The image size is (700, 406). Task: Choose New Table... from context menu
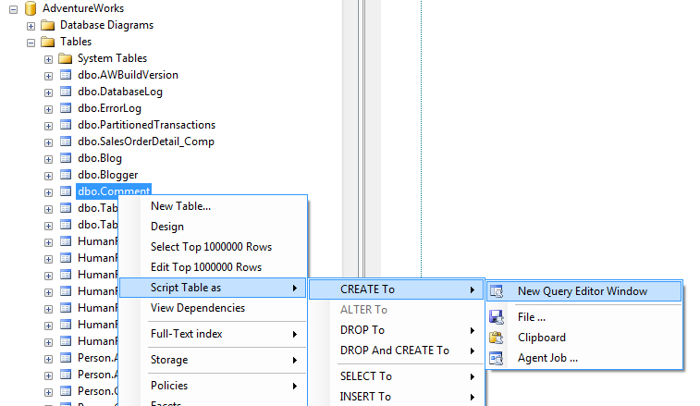point(213,206)
